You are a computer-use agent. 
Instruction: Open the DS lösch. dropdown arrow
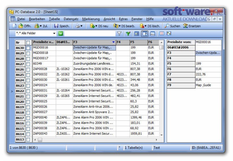[x=146, y=26]
